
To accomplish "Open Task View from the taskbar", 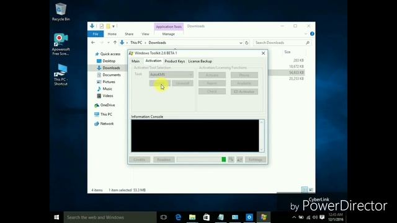I will tap(164, 217).
